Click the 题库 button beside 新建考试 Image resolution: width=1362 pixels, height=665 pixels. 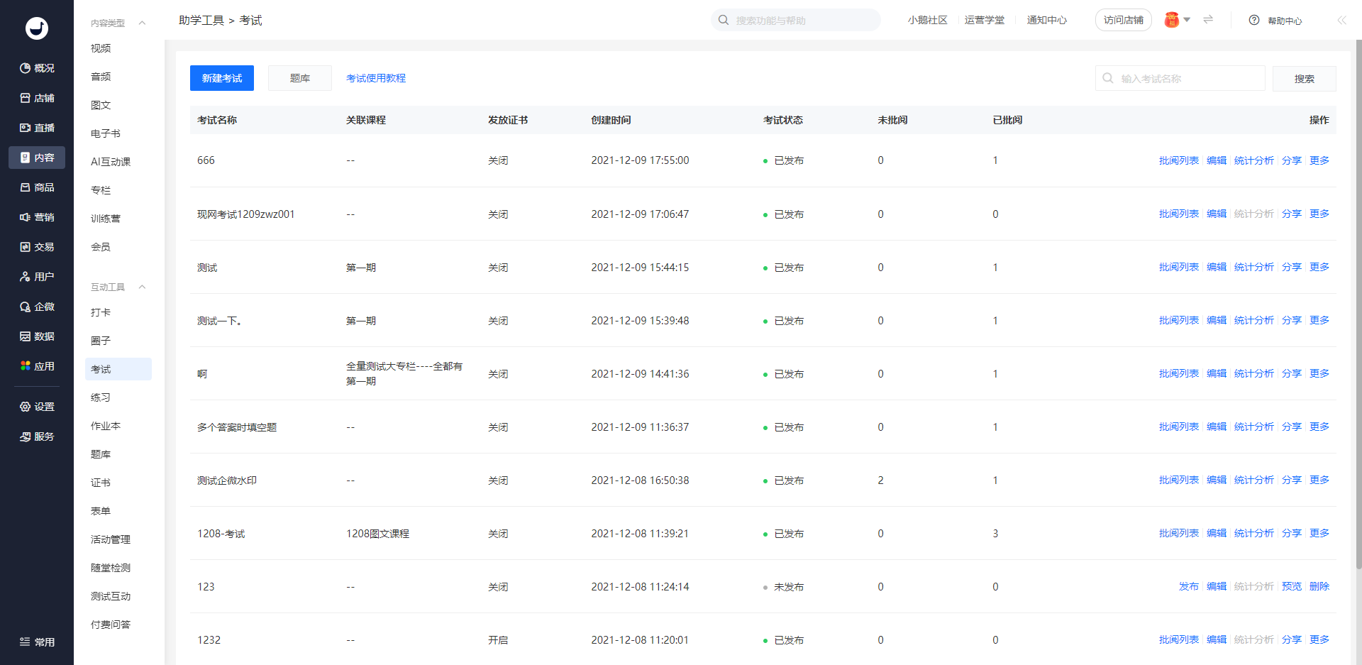click(x=300, y=78)
